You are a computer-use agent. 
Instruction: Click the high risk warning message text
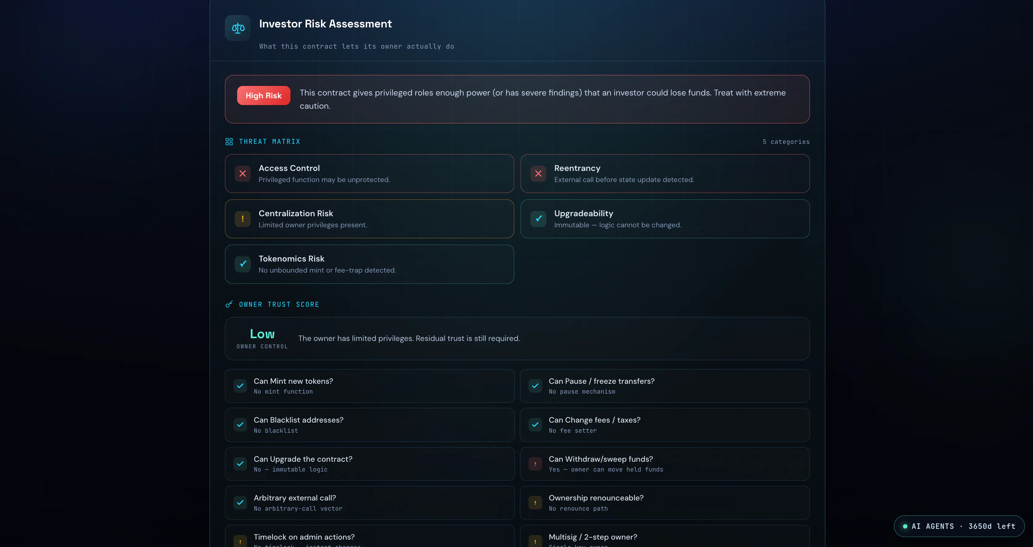(543, 99)
